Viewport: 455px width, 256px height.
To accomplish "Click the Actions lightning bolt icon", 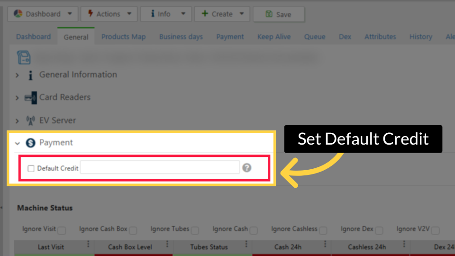I will (x=90, y=13).
